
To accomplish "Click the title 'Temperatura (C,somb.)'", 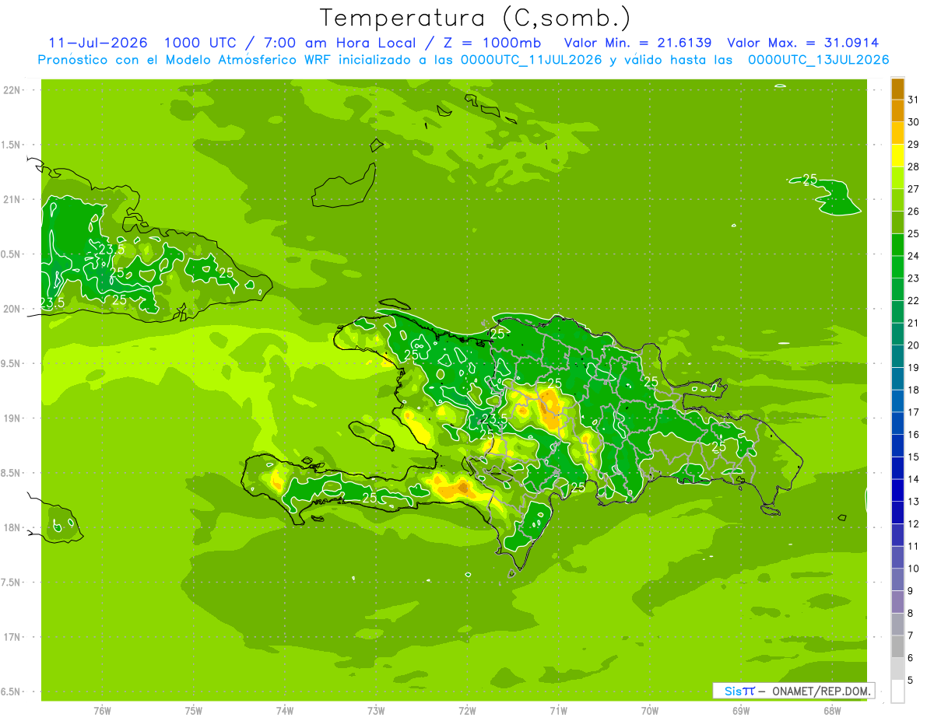I will click(475, 18).
